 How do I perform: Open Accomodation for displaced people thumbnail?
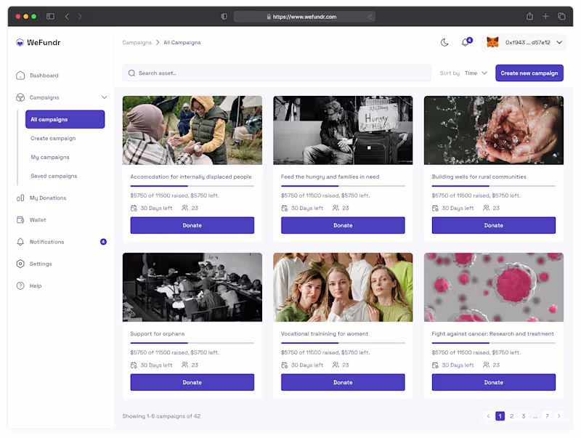(192, 130)
